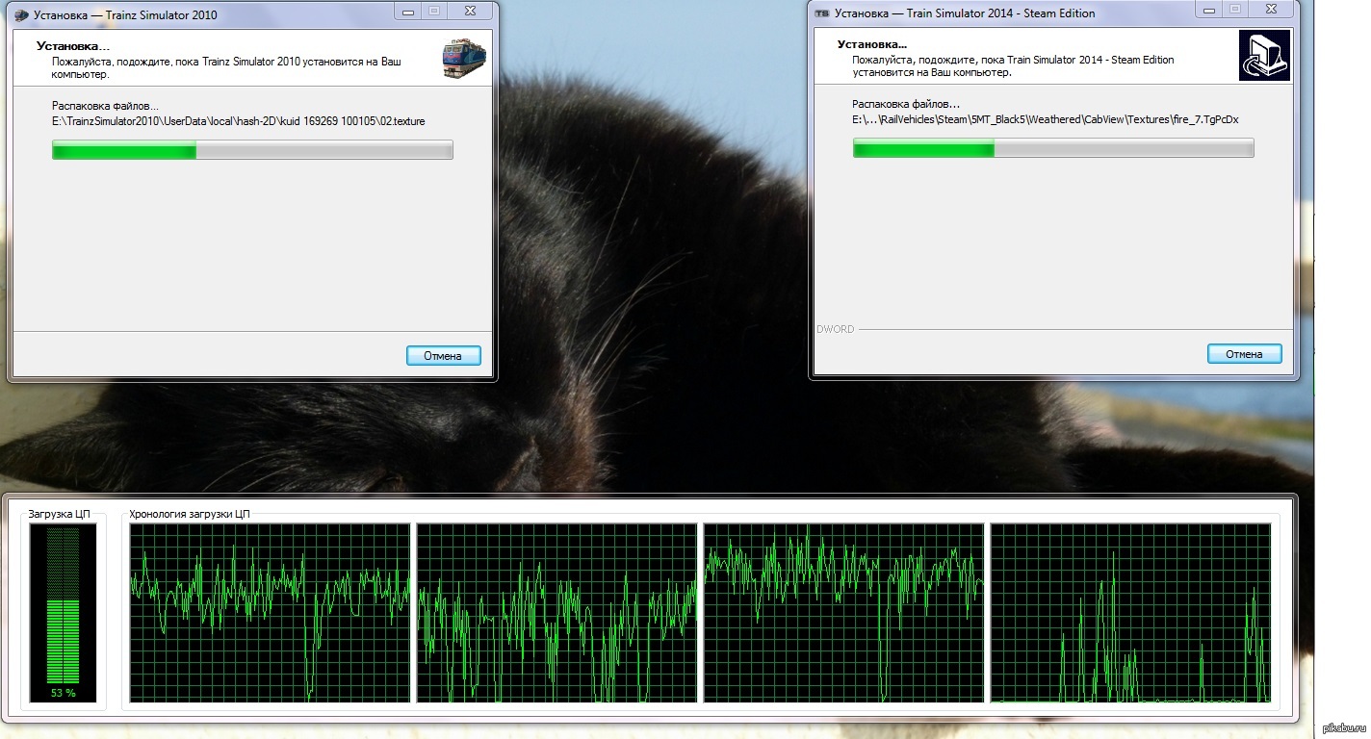Screen dimensions: 1371x739
Task: Click the DWORD label in Train Simulator installer
Action: click(835, 329)
